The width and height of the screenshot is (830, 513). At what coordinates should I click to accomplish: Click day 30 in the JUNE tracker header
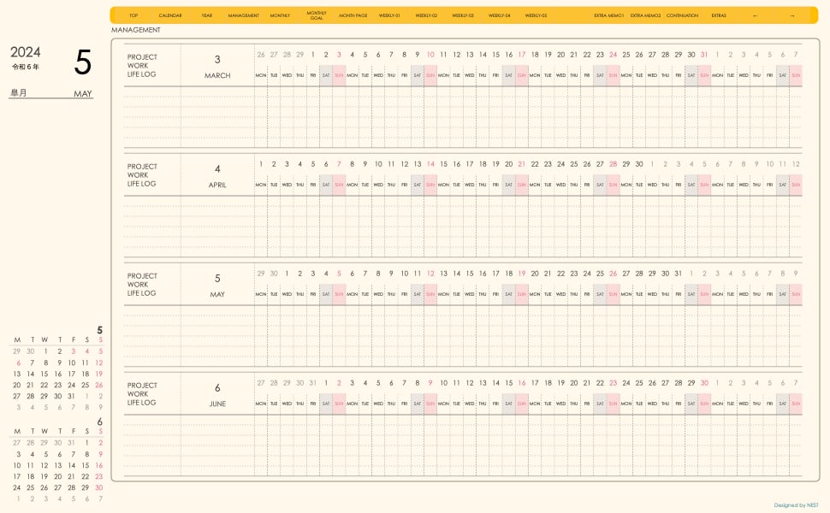coord(704,383)
